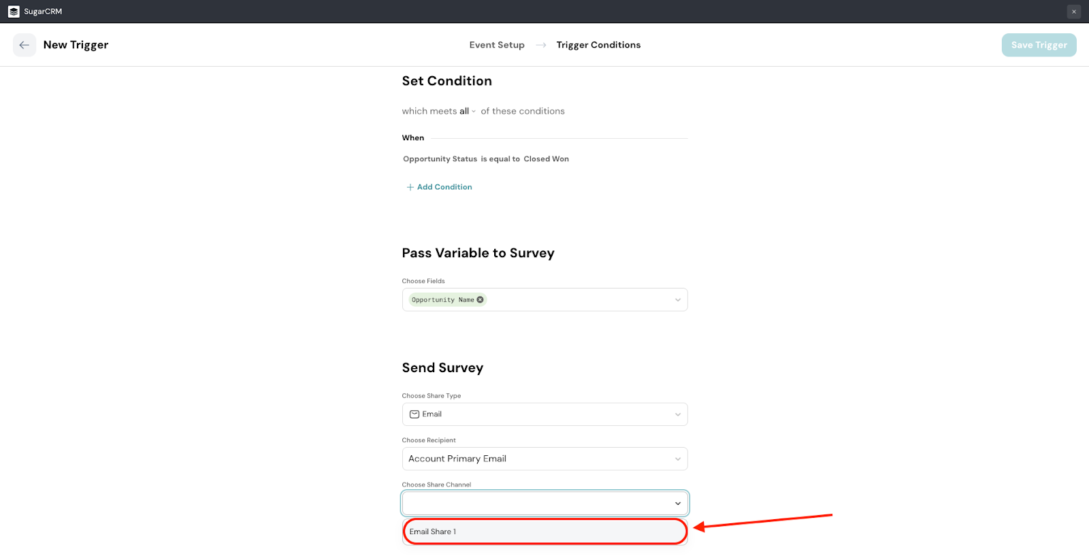Image resolution: width=1089 pixels, height=560 pixels.
Task: Switch to the Event Setup step
Action: coord(497,45)
